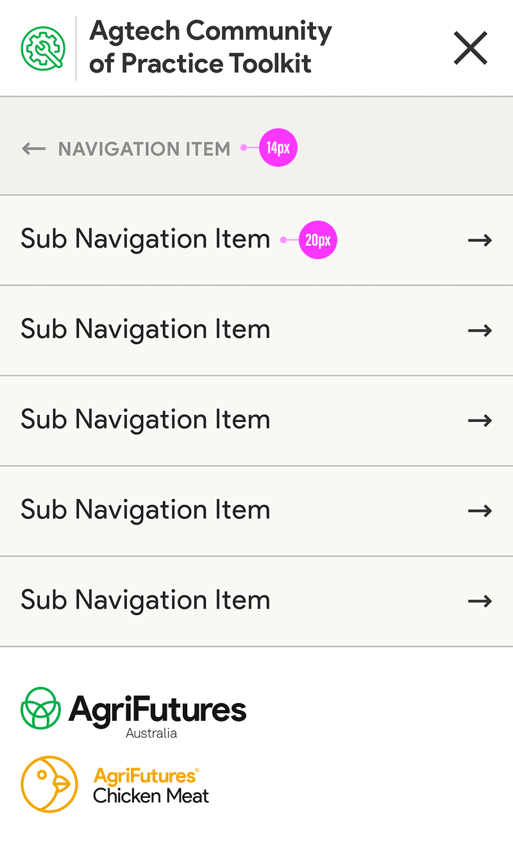Open the AgriFutures Chicken Meat link

pos(151,786)
